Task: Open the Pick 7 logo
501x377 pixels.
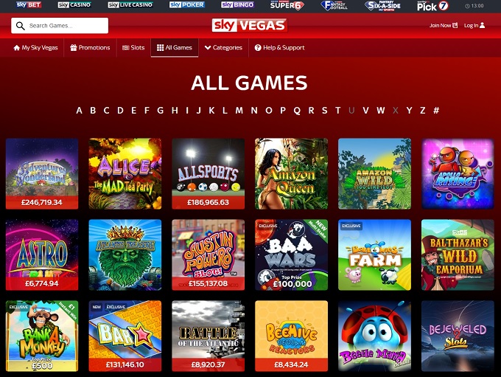Action: [x=432, y=6]
